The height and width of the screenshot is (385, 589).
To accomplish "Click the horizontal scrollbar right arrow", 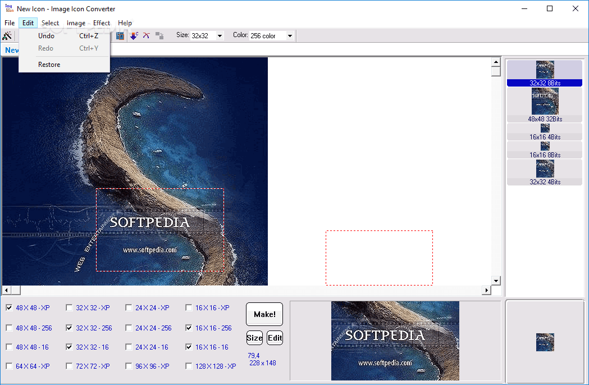I will [x=486, y=290].
